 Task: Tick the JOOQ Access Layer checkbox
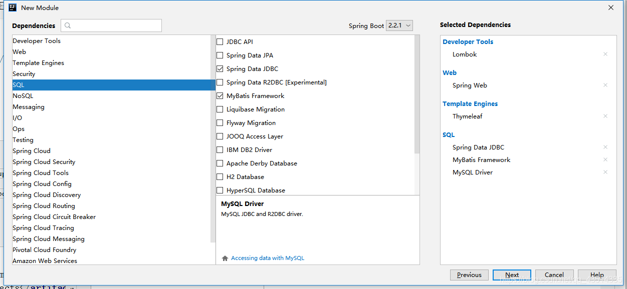coord(220,136)
